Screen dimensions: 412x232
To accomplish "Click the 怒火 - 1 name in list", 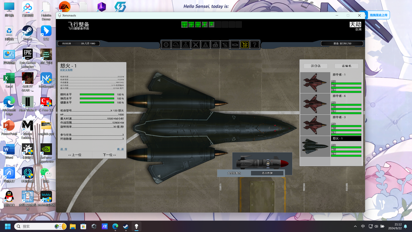I will pyautogui.click(x=346, y=138).
